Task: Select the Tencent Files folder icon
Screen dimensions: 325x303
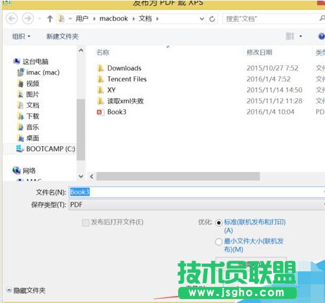Action: click(100, 79)
